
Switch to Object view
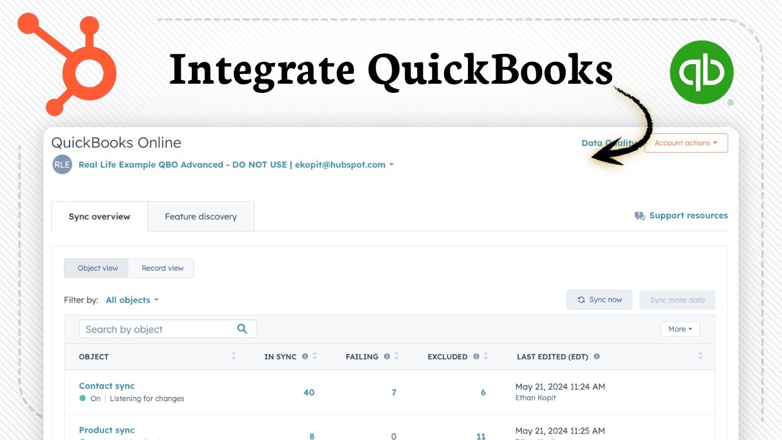point(97,268)
